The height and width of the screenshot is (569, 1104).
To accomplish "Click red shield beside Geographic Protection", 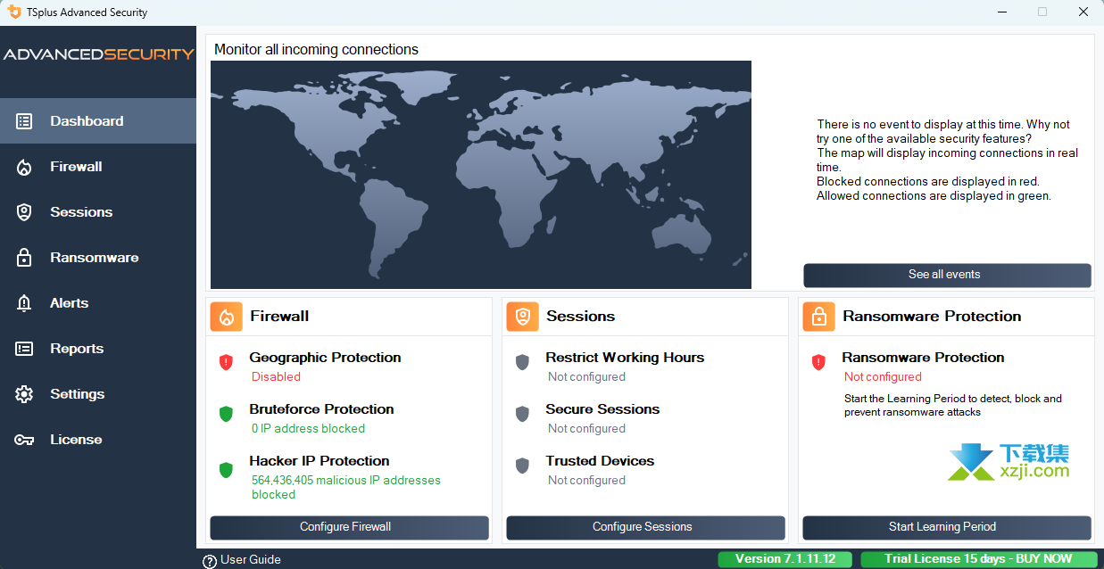I will click(x=226, y=362).
